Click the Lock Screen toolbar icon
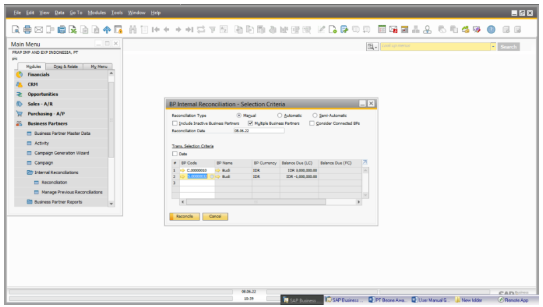Screen dimensions: 543x307 118,29
